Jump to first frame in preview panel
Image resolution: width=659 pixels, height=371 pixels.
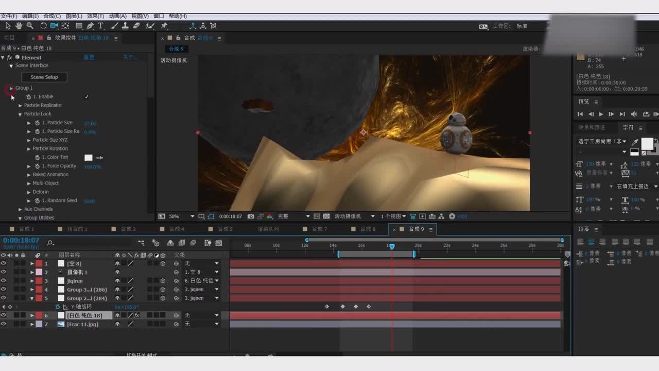coord(580,114)
